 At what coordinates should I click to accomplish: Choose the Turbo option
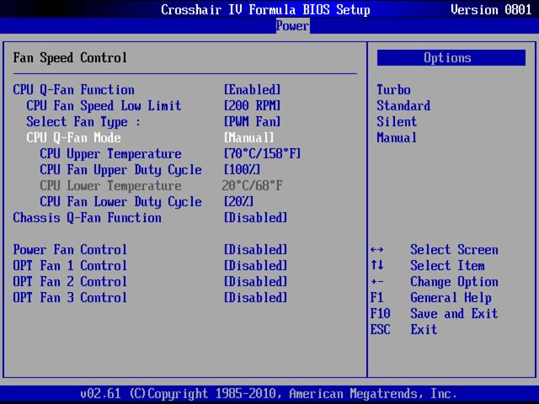(x=393, y=90)
